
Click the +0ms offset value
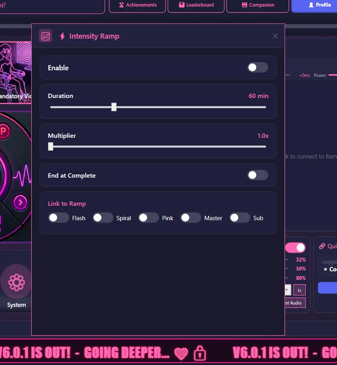point(305,75)
